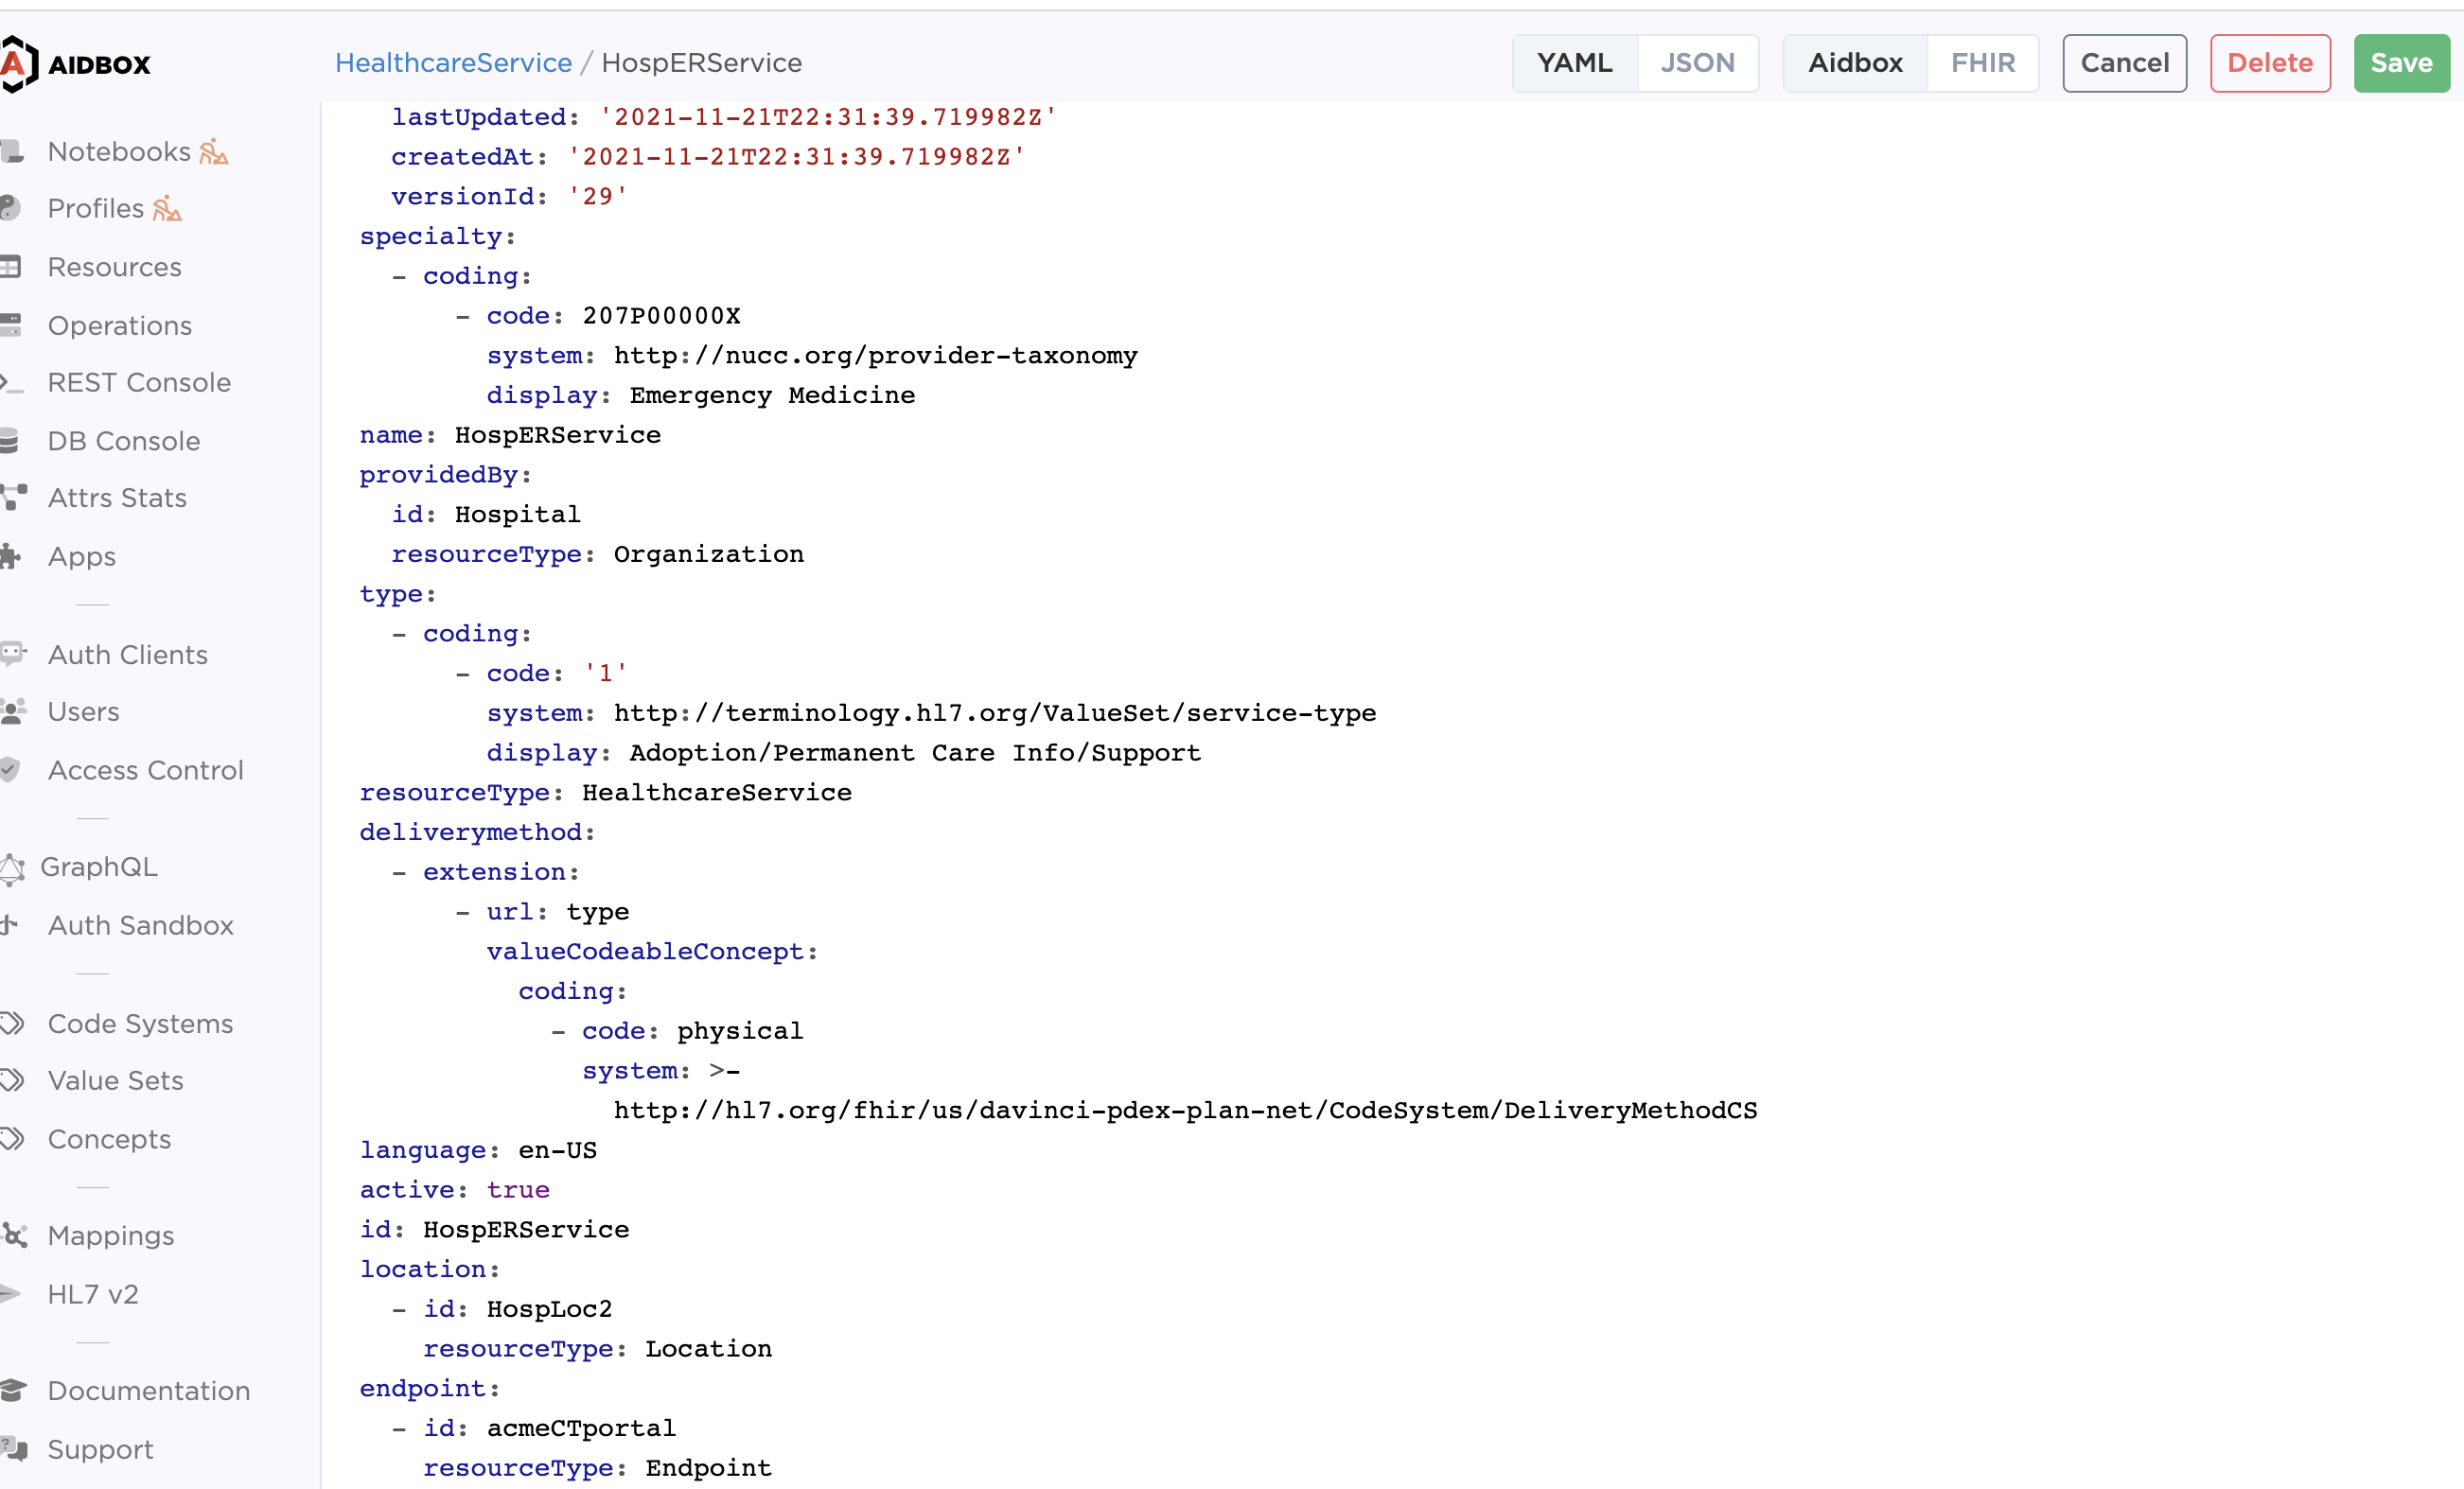This screenshot has height=1489, width=2464.
Task: Toggle the Aidbox format view
Action: tap(1855, 62)
